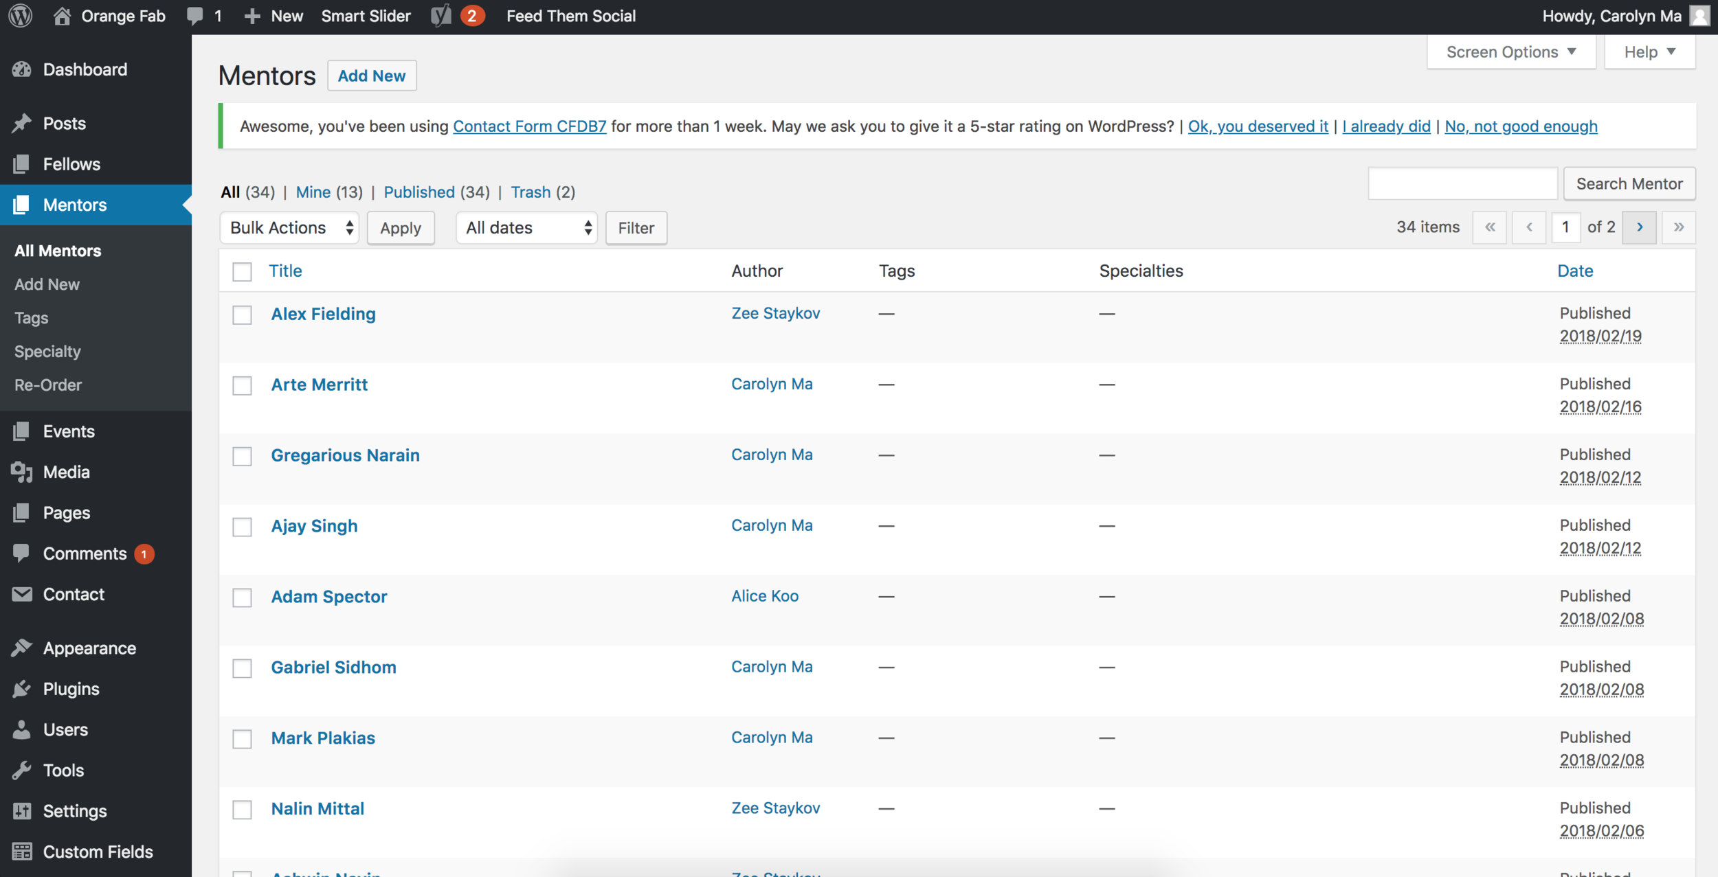Click the Pages sidebar icon
Screen dimensions: 1718x877
[x=22, y=512]
